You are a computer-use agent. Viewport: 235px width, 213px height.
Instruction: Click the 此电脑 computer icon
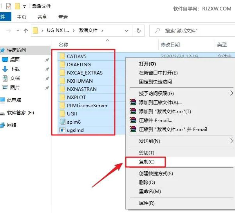(2, 100)
